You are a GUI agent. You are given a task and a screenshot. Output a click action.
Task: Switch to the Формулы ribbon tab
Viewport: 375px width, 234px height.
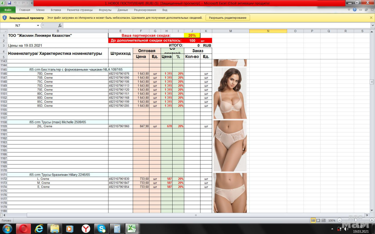[x=105, y=10]
